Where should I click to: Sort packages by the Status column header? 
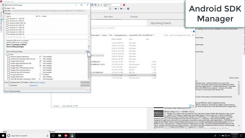coord(44,16)
